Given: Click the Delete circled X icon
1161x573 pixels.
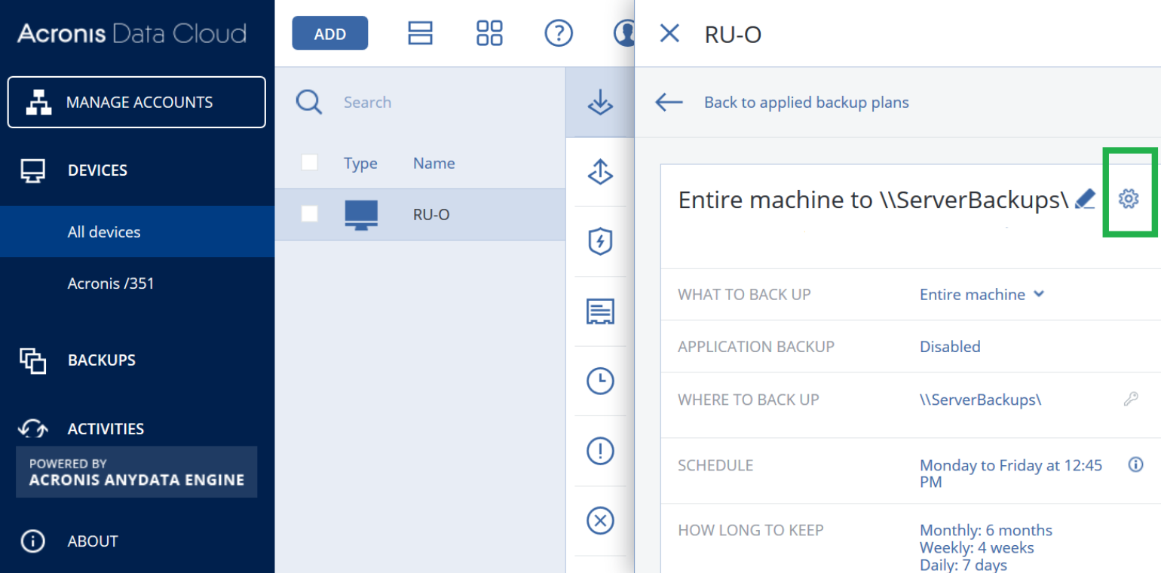Looking at the screenshot, I should click(600, 520).
